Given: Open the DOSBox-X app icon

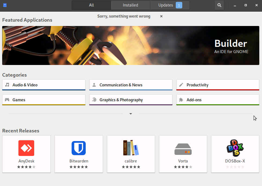Looking at the screenshot, I should 235,148.
